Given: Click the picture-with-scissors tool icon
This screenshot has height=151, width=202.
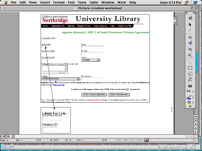Looking at the screenshot, I should tap(190, 50).
